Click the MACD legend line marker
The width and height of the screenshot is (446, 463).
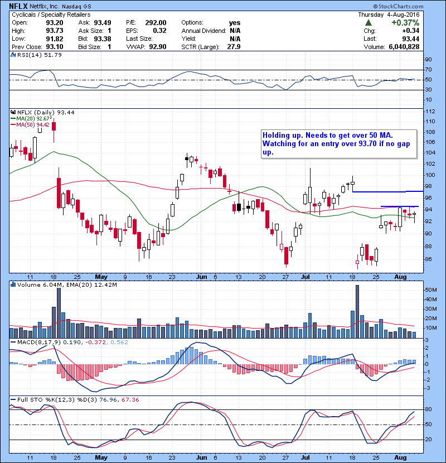click(x=13, y=343)
